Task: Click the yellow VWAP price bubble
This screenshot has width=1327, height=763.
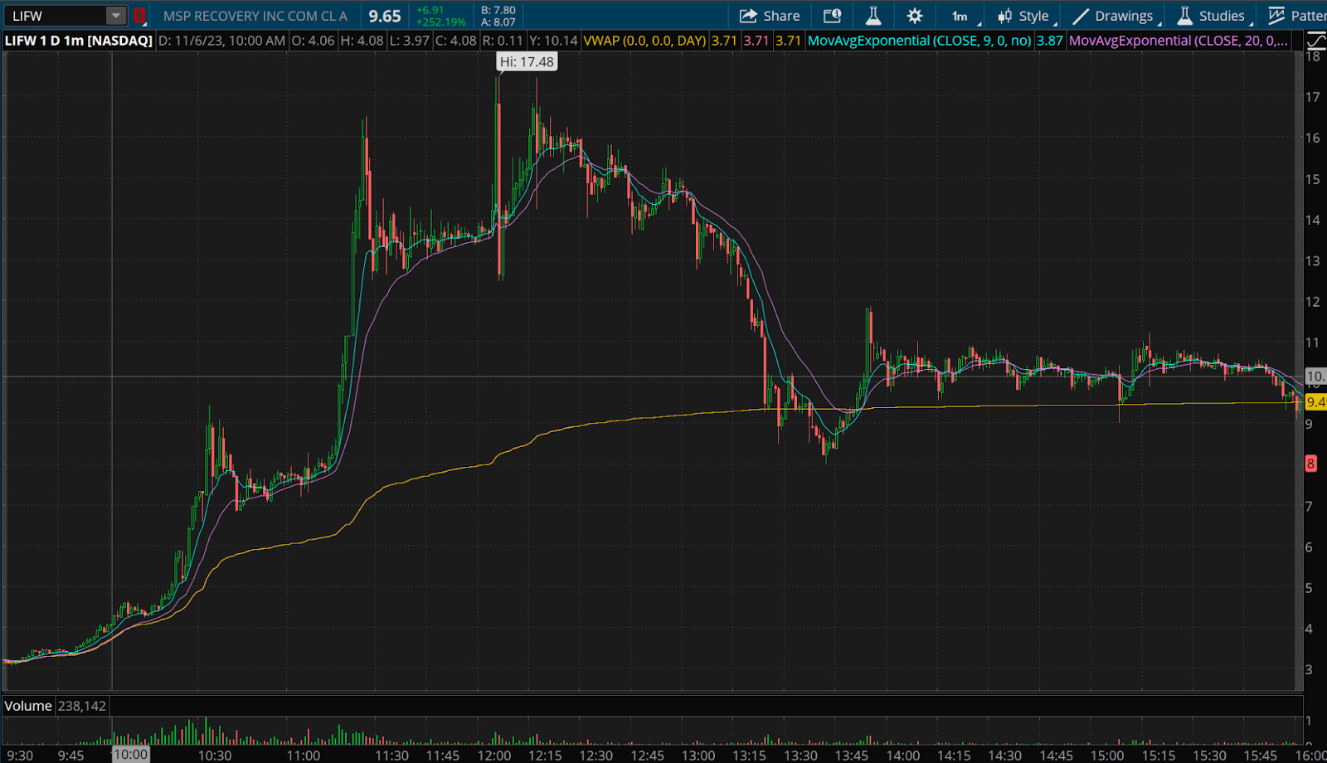Action: click(1315, 402)
